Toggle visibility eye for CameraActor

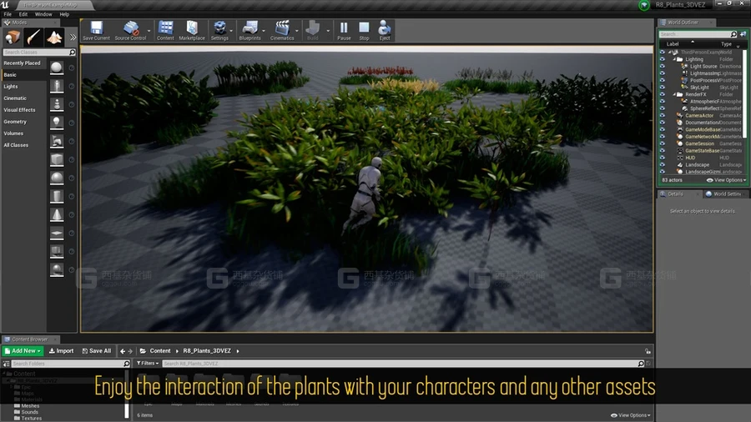point(663,115)
